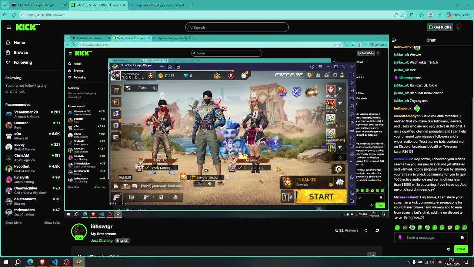Click the iShowtgr live avatar

click(79, 232)
